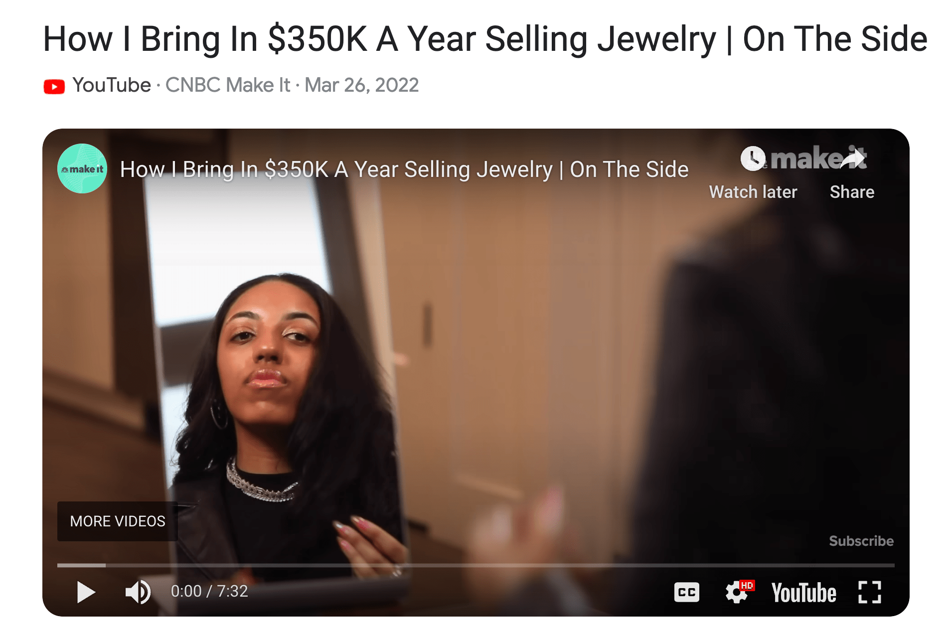The height and width of the screenshot is (642, 949).
Task: Click the Subscribe watermark on the video
Action: [861, 541]
